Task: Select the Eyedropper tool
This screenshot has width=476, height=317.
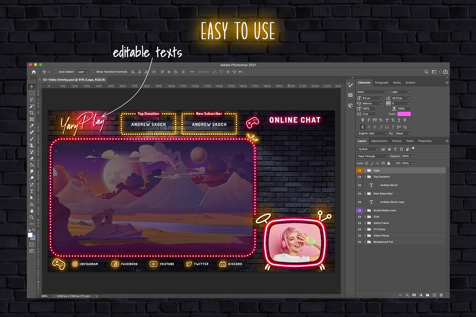Action: (x=32, y=126)
